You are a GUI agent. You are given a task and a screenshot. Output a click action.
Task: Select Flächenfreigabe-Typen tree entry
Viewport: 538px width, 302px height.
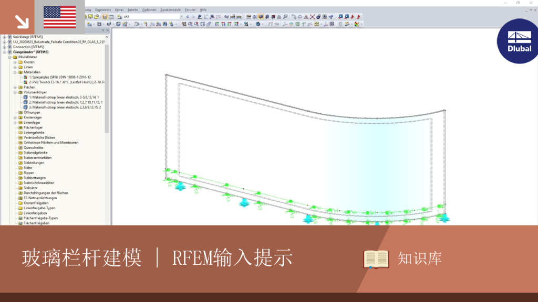pyautogui.click(x=40, y=218)
